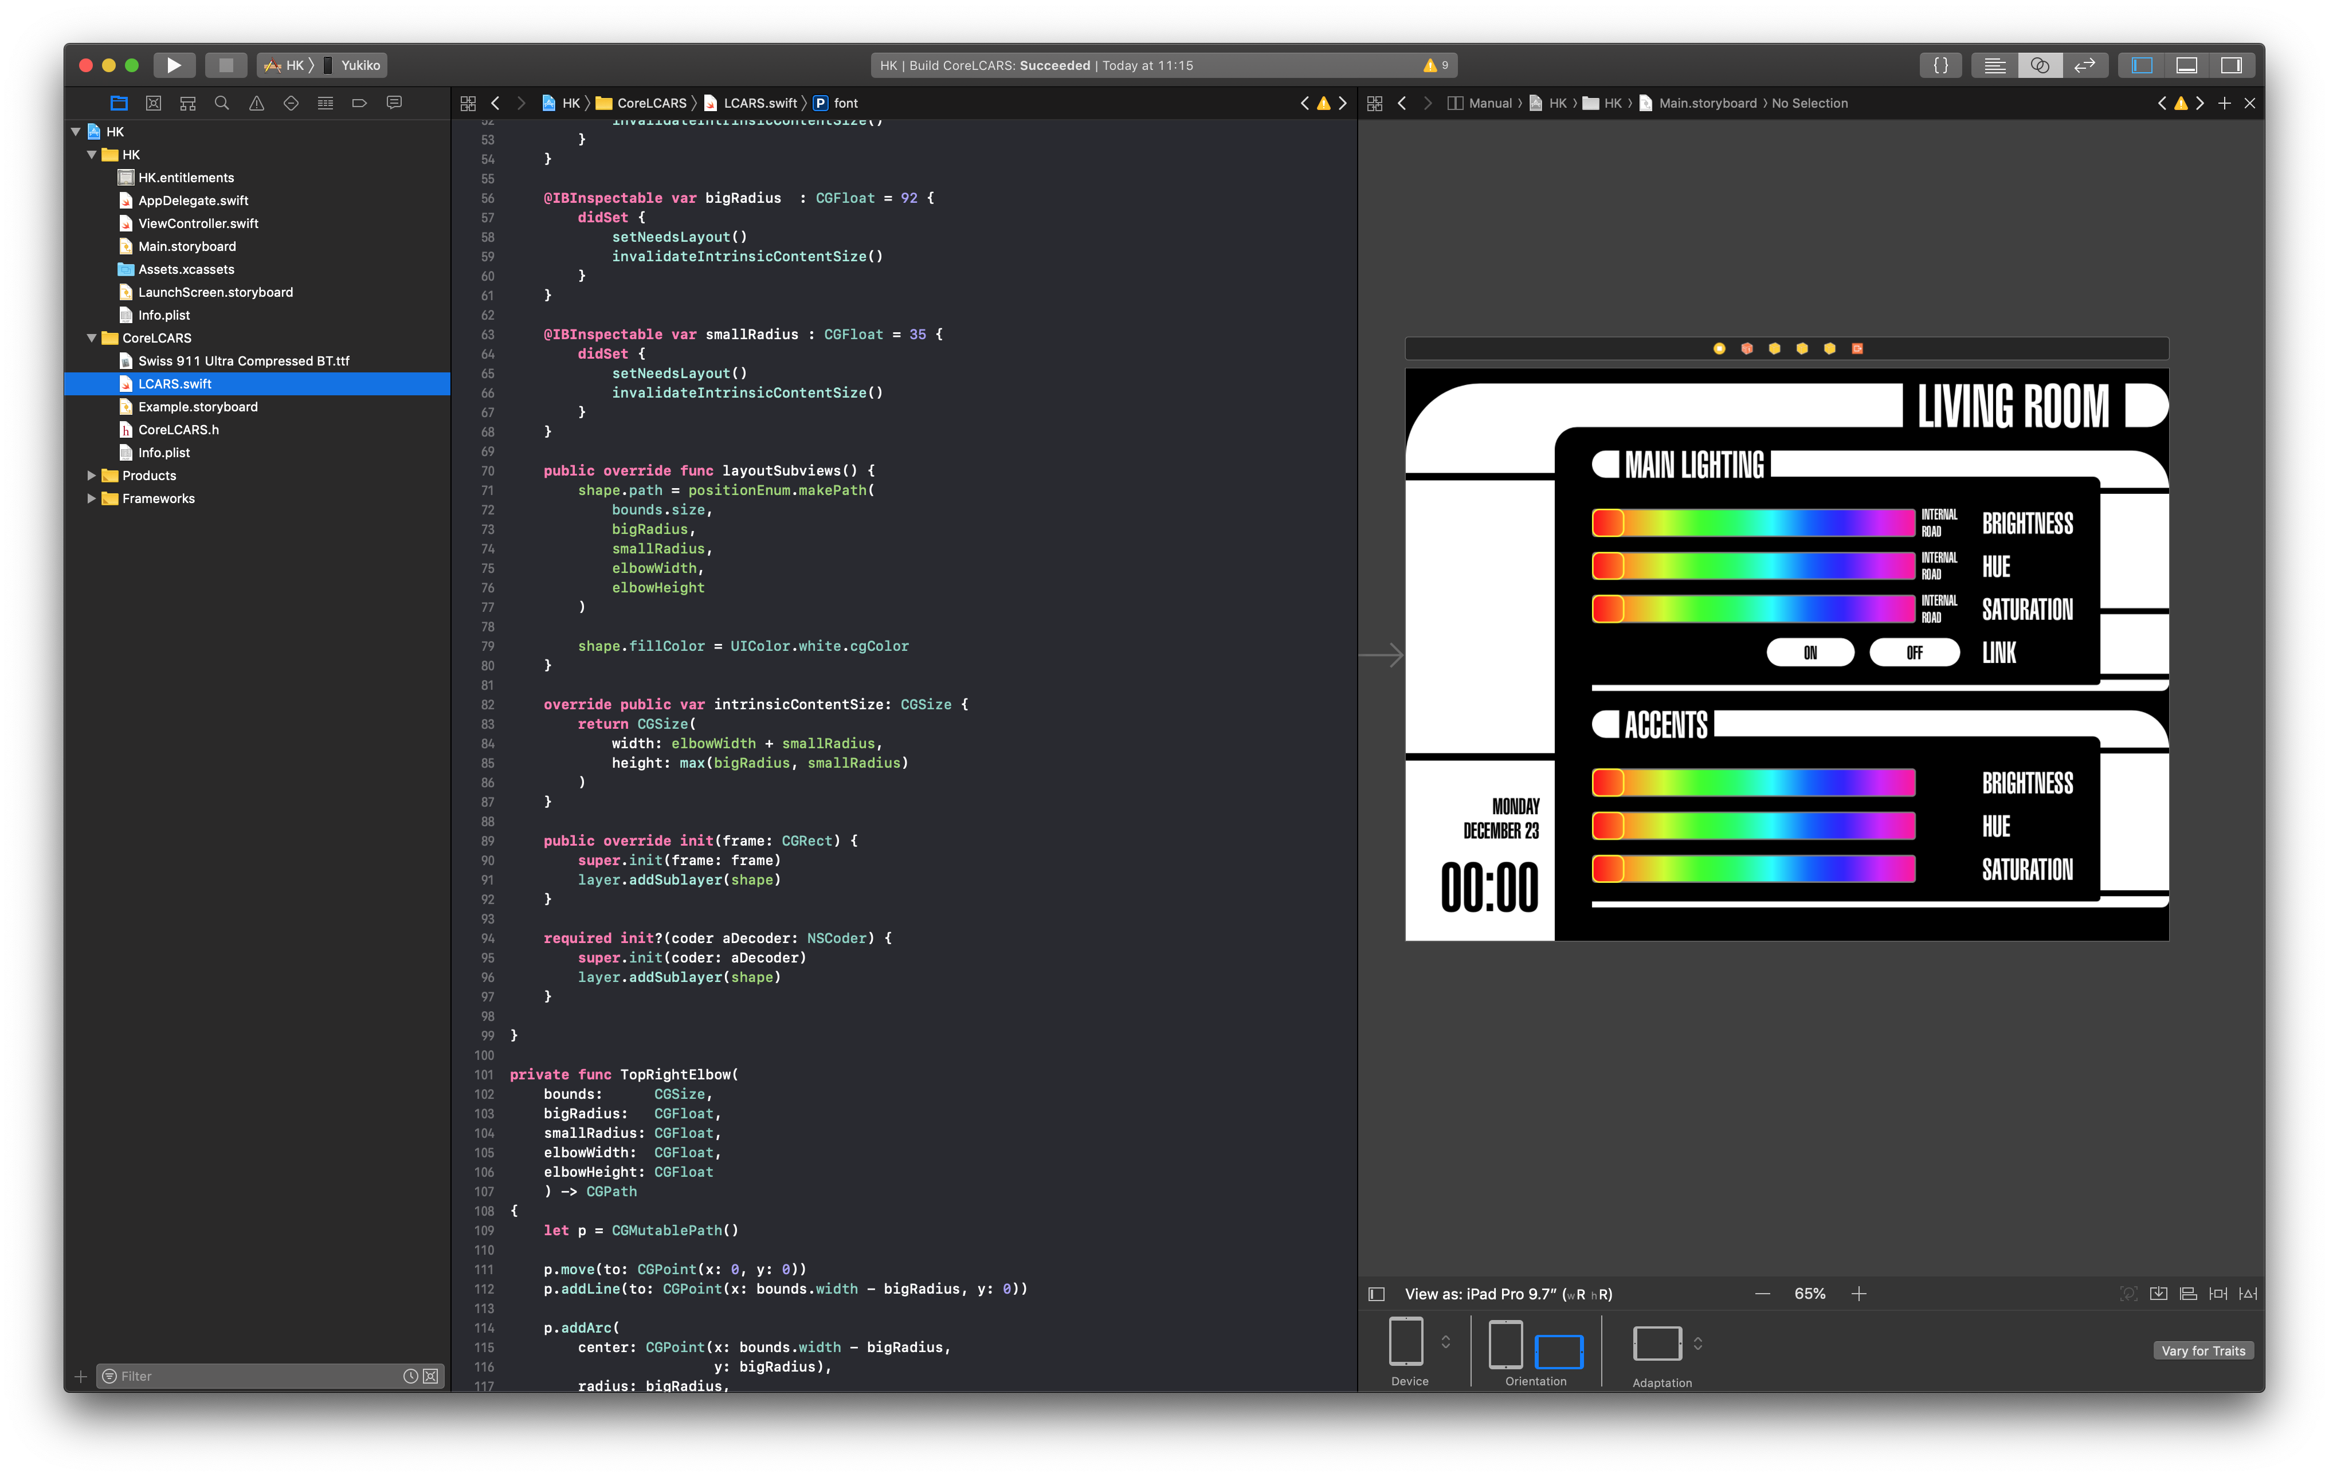Open the Manual assistant mode menu
This screenshot has height=1477, width=2329.
tap(1480, 103)
